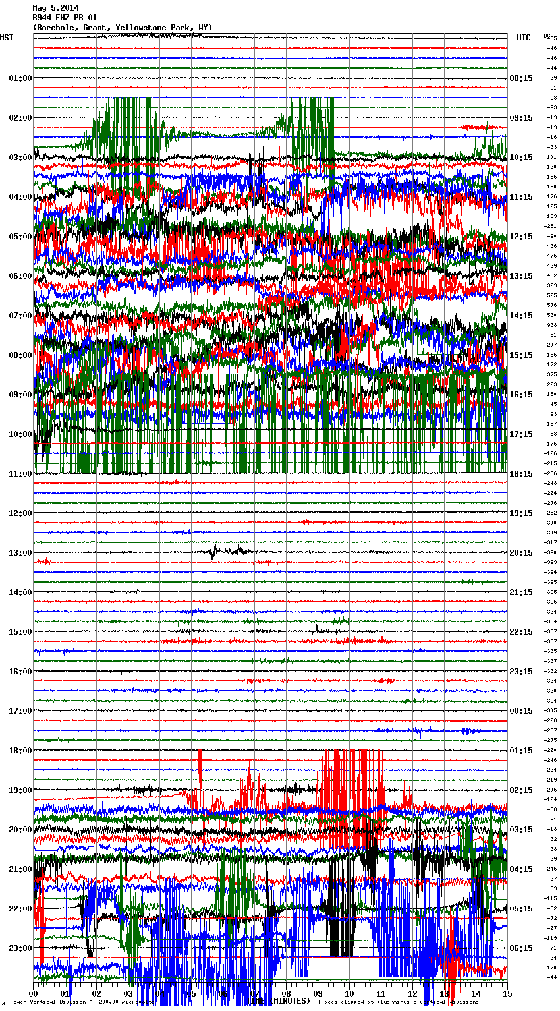Click the "UTC" time zone label
The height and width of the screenshot is (1011, 560).
524,38
